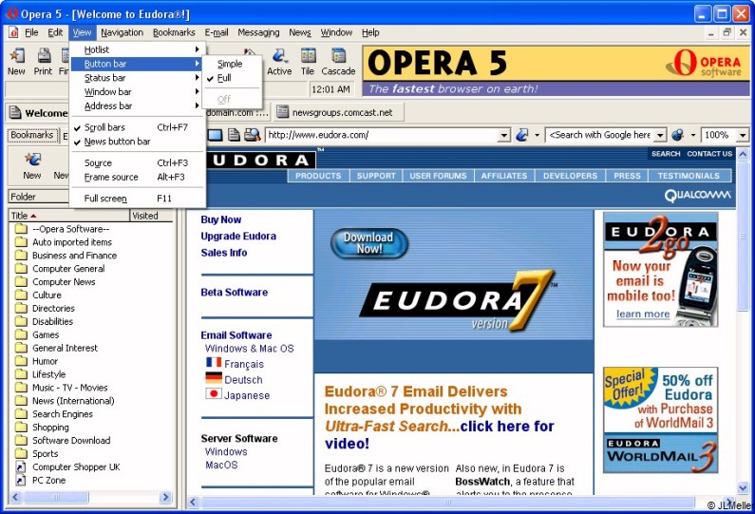Open the Navigation menu
Screen dimensions: 755x514
pos(122,32)
